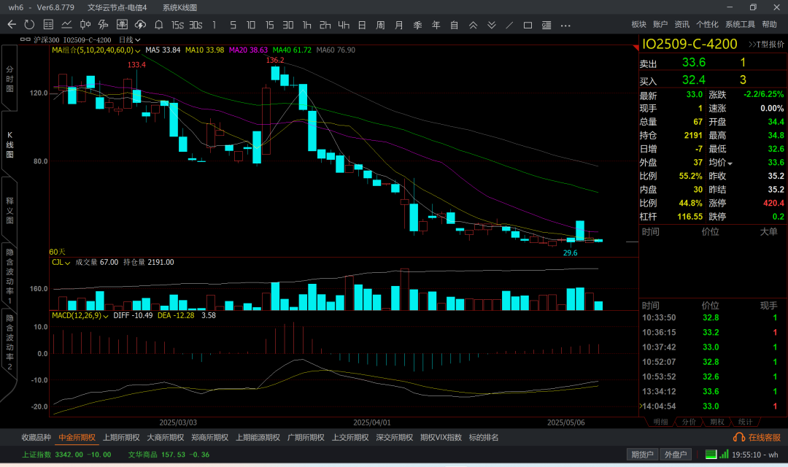Click the more options ellipsis icon
Screen dimensions: 788x467
(x=565, y=25)
